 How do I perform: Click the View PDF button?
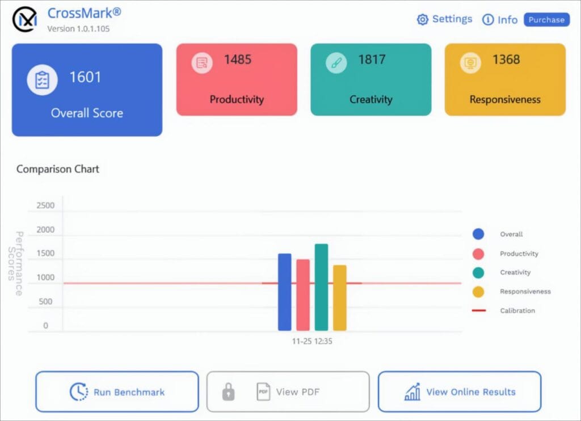[x=288, y=391]
